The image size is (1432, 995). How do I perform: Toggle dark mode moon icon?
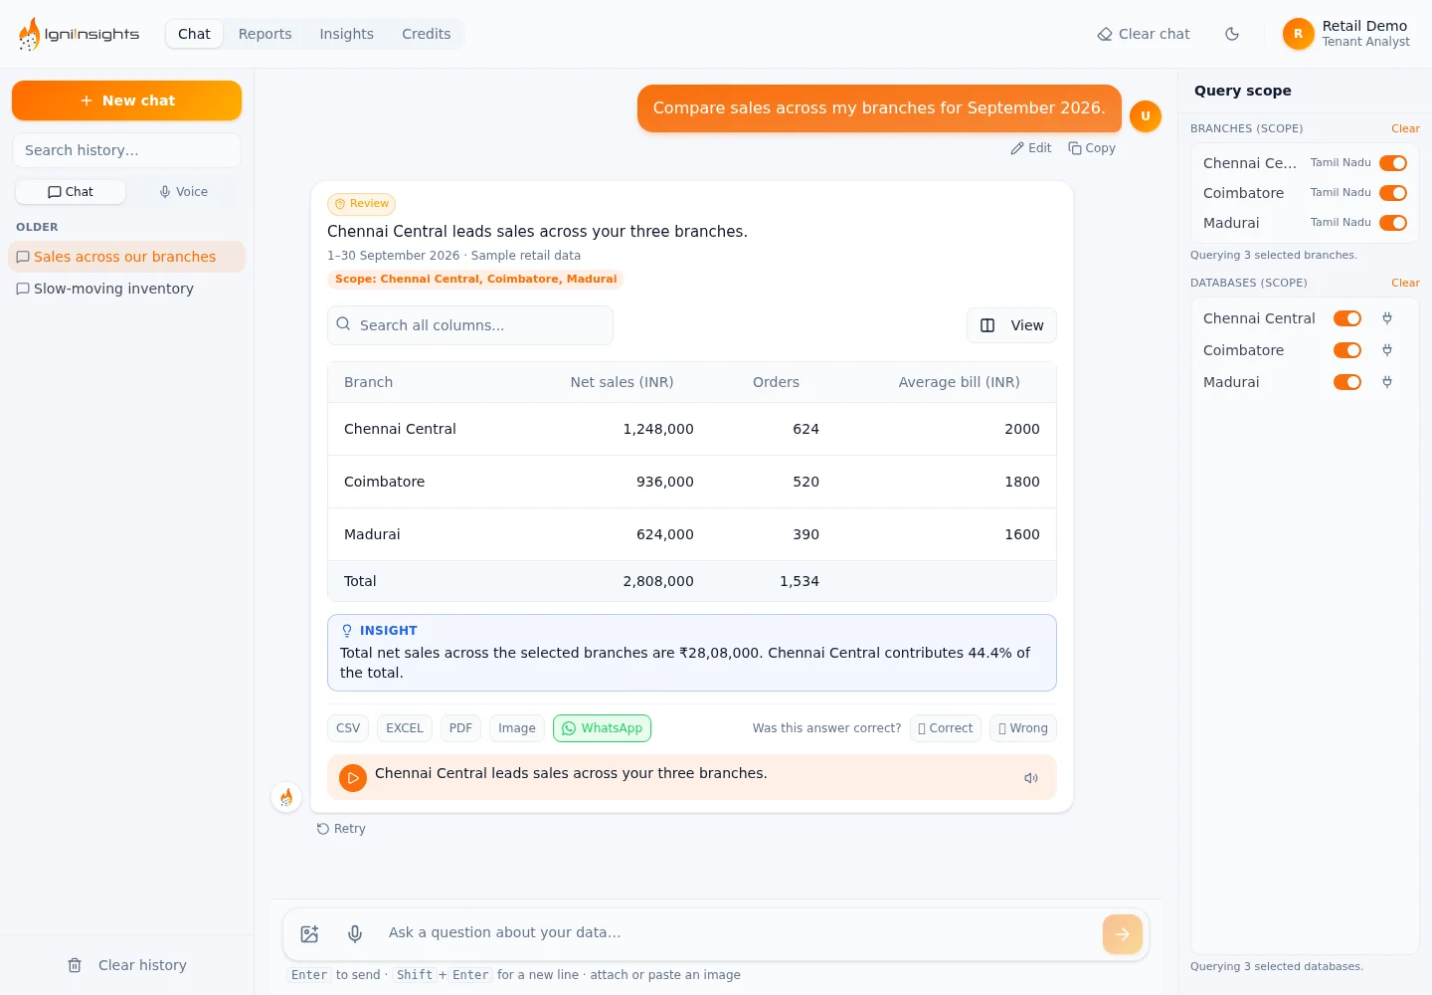1232,34
